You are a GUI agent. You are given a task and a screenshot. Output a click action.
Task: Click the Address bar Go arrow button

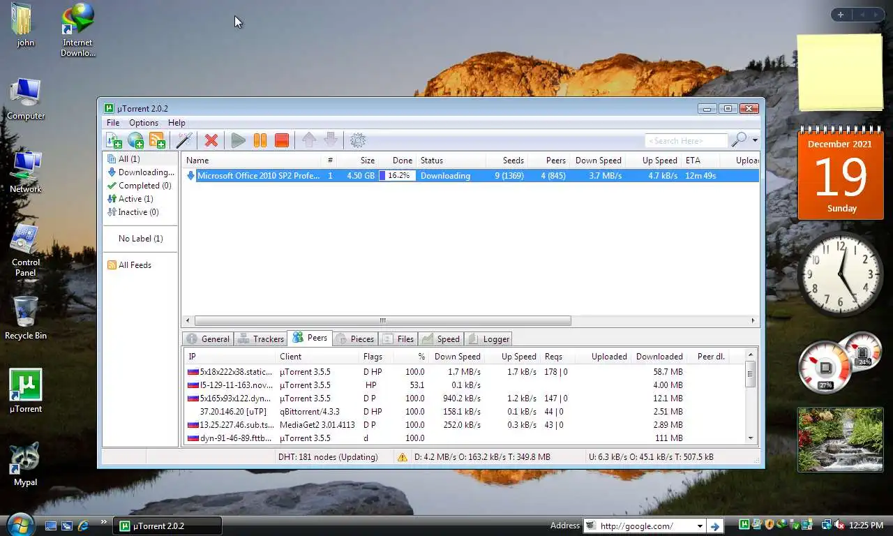pos(714,526)
